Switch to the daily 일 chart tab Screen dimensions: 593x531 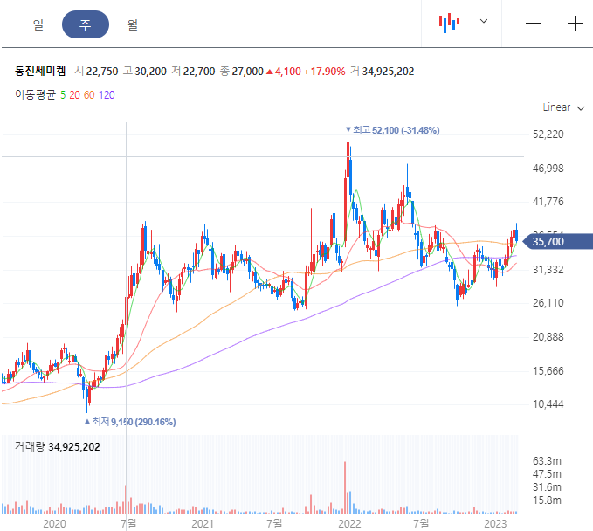coord(38,25)
